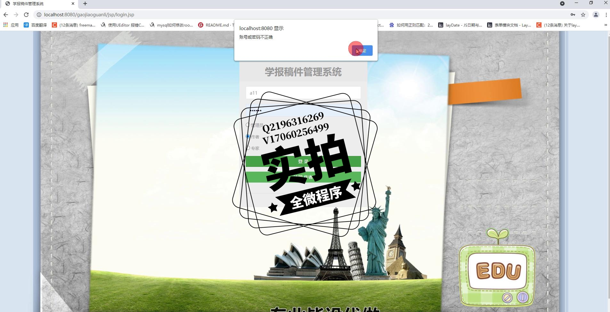Open the 使用UEditor 报错 bookmark
This screenshot has height=312, width=610.
tap(123, 25)
